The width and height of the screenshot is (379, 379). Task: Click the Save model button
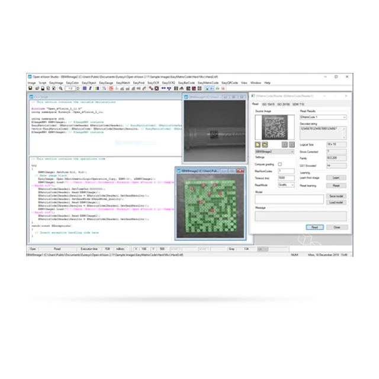tap(336, 196)
